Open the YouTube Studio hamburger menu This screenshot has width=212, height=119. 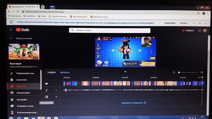pos(11,29)
